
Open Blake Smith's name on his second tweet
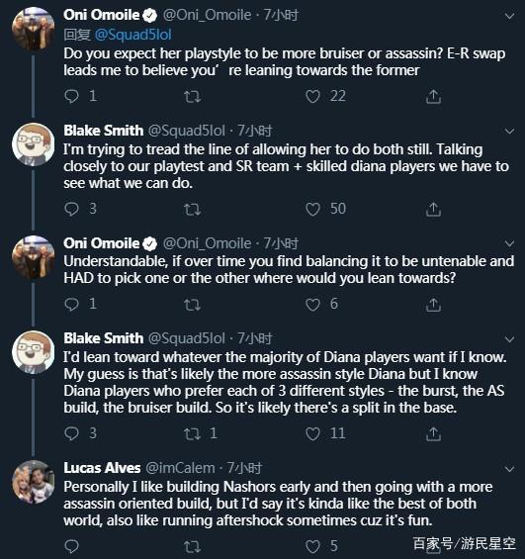(103, 338)
